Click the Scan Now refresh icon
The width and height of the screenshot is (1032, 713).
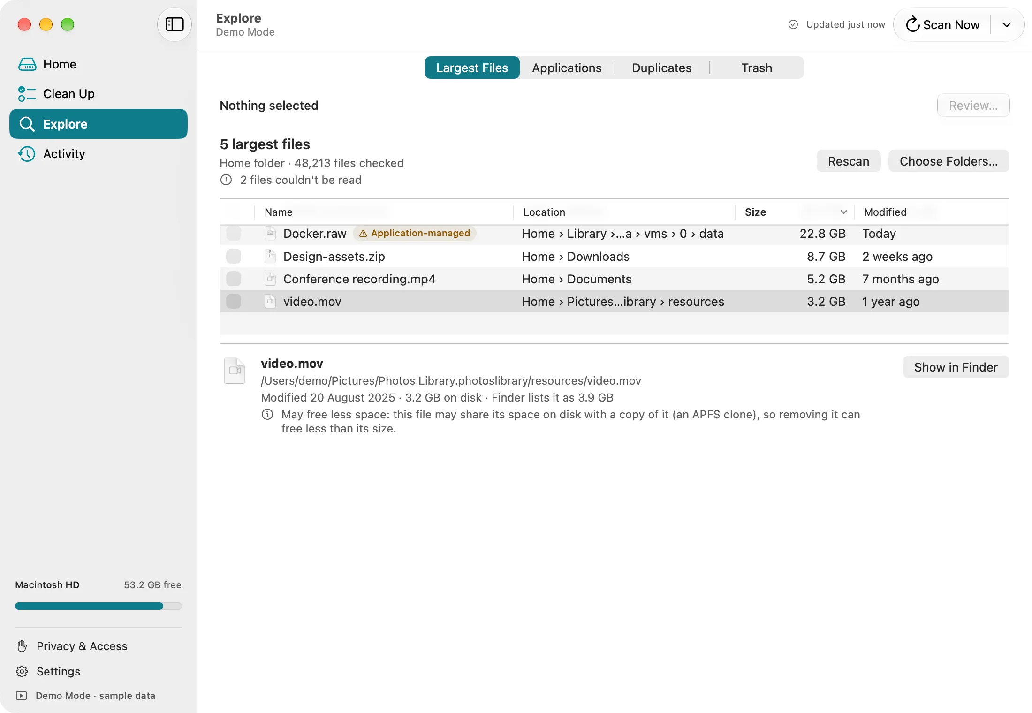pos(912,24)
